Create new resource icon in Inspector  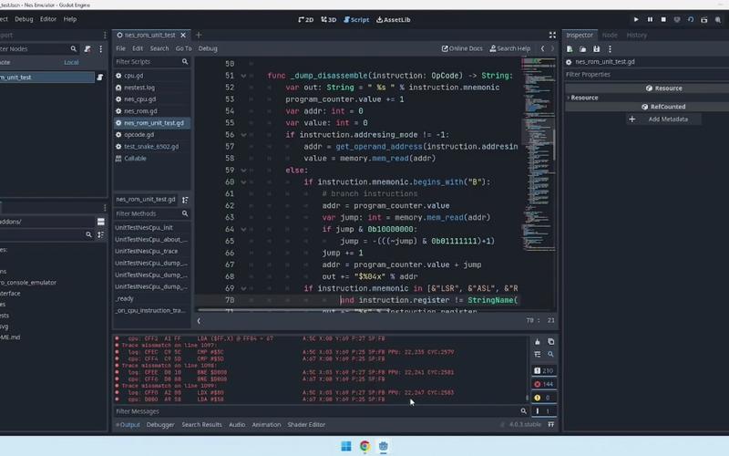click(x=570, y=49)
